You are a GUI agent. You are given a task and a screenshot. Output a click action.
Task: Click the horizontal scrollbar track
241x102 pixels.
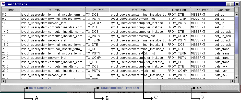pyautogui.click(x=118, y=81)
